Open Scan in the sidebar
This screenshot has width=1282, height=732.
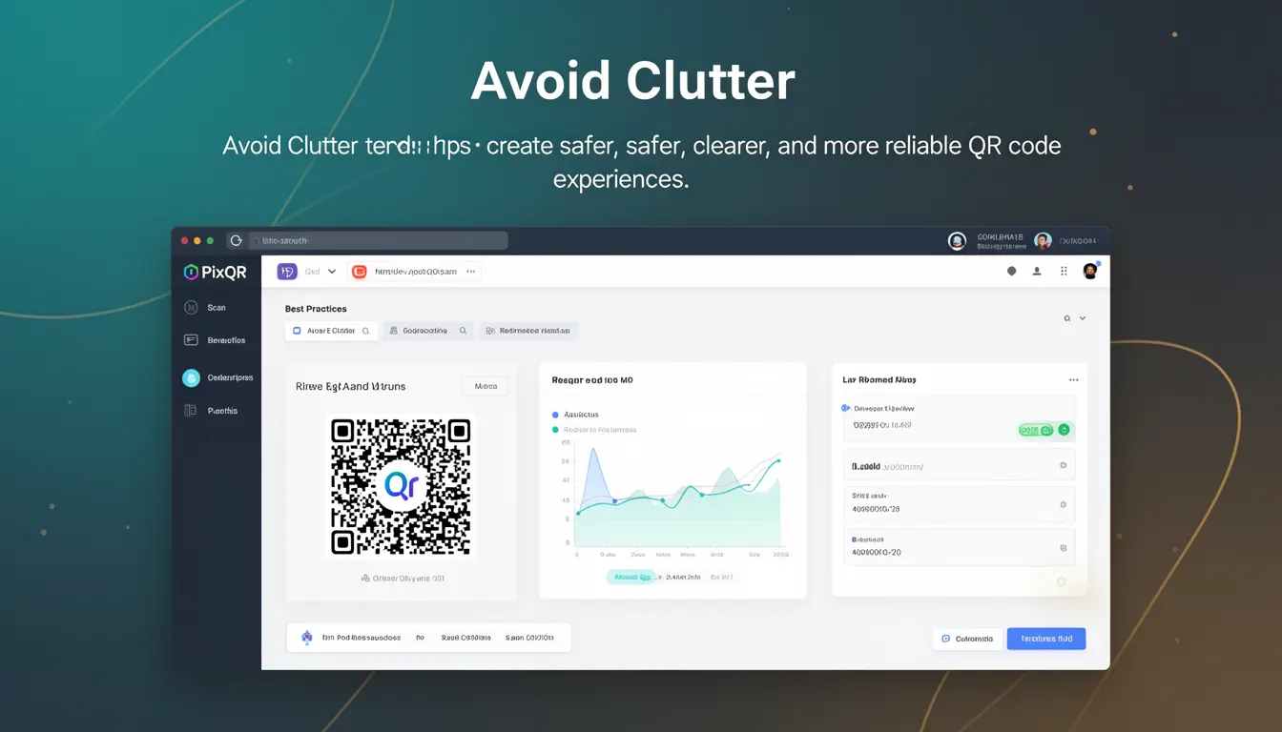(x=206, y=308)
